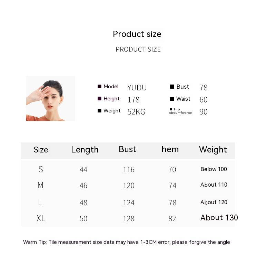Select size S in the table
276x267 pixels.
pos(41,169)
